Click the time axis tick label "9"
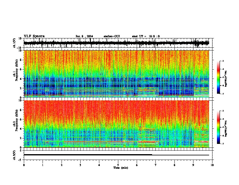The width and height of the screenshot is (239, 185). (193, 165)
